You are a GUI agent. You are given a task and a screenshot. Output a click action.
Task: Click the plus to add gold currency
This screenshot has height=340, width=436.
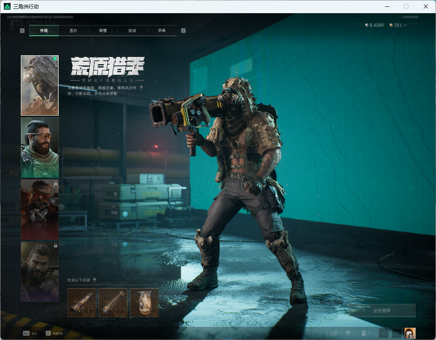(x=405, y=25)
